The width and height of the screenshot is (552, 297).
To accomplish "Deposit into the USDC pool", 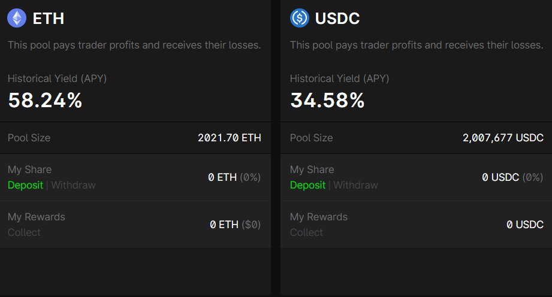I will [307, 185].
